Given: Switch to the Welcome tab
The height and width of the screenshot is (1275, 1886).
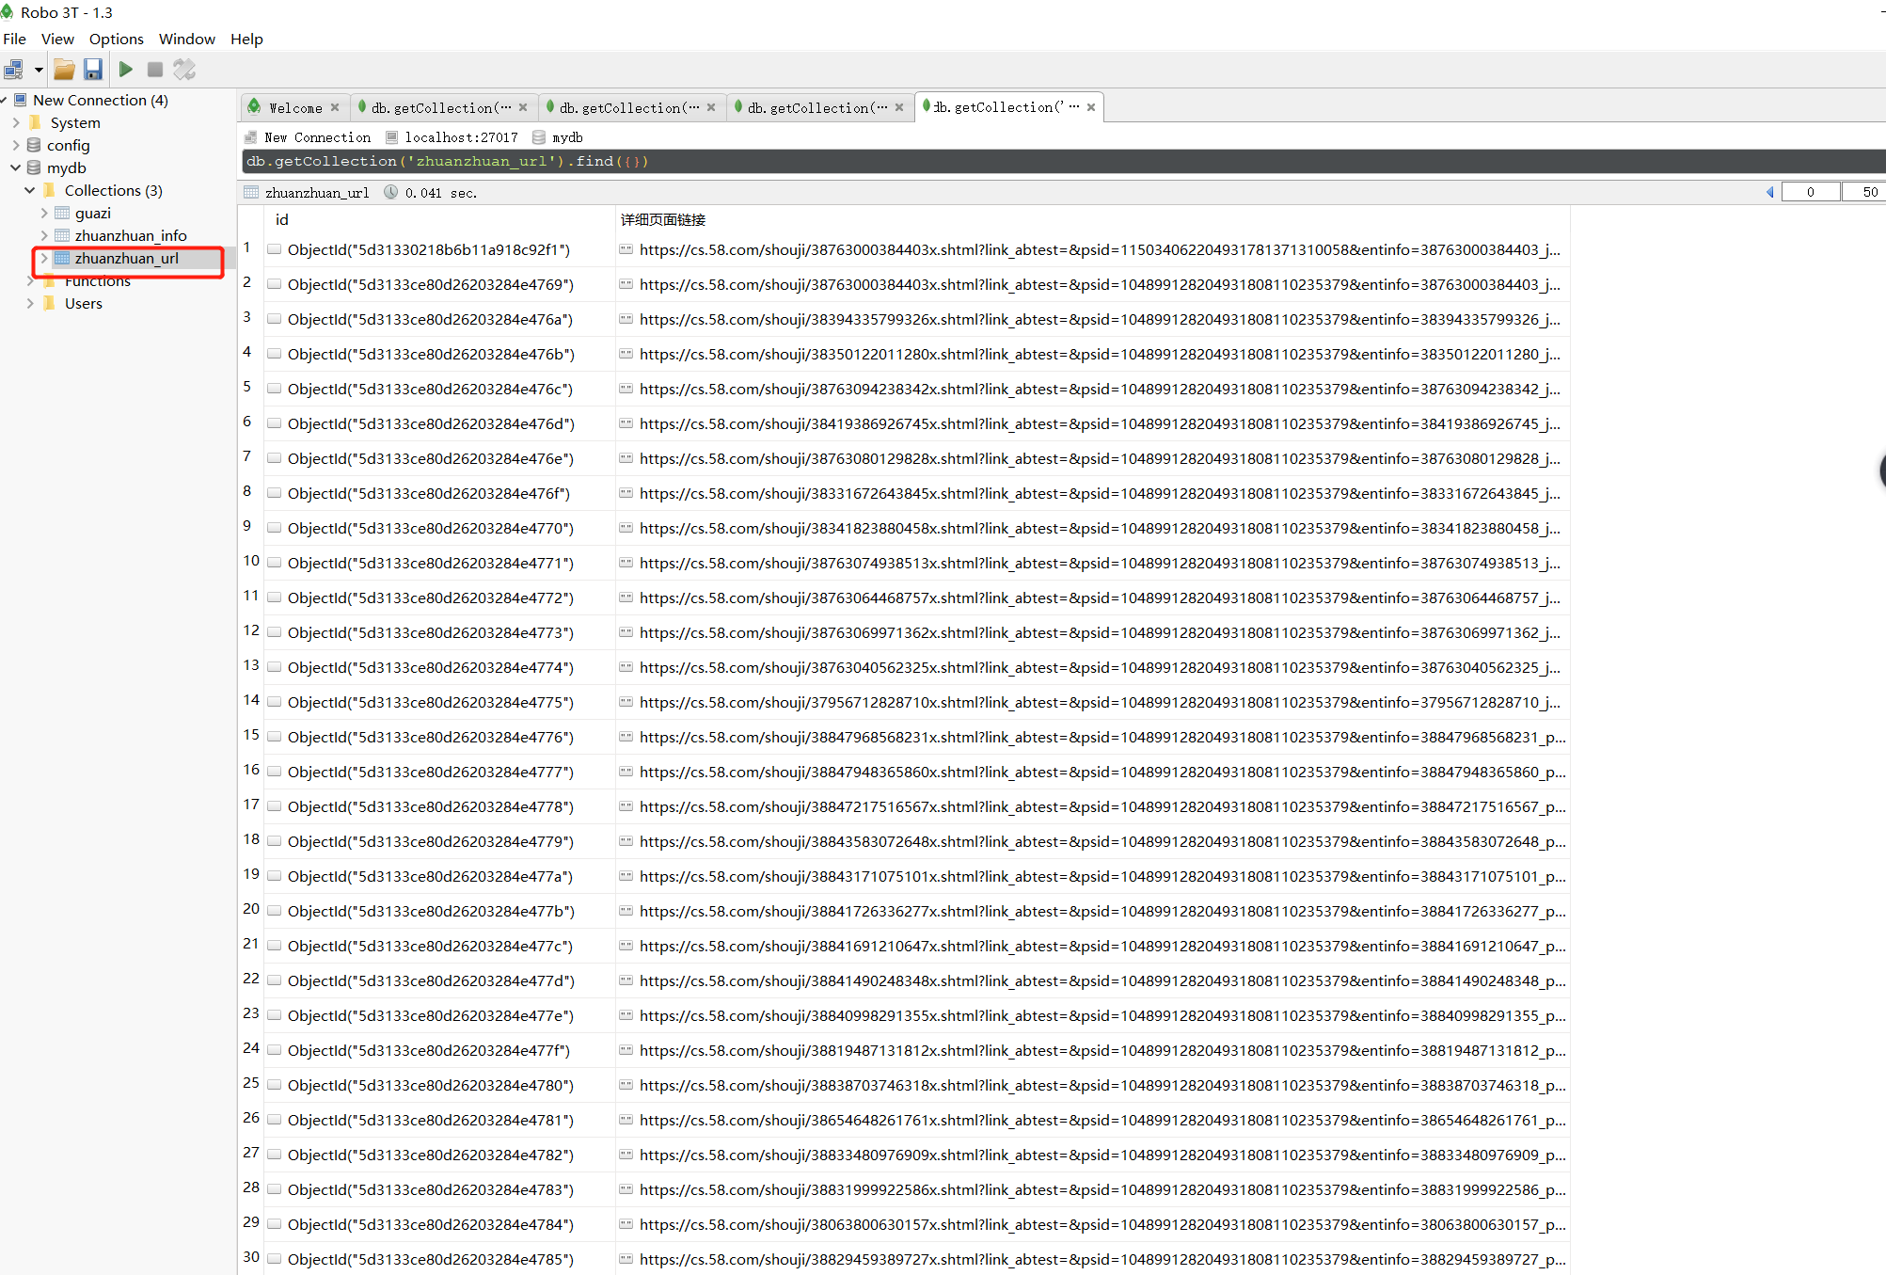Looking at the screenshot, I should (295, 108).
